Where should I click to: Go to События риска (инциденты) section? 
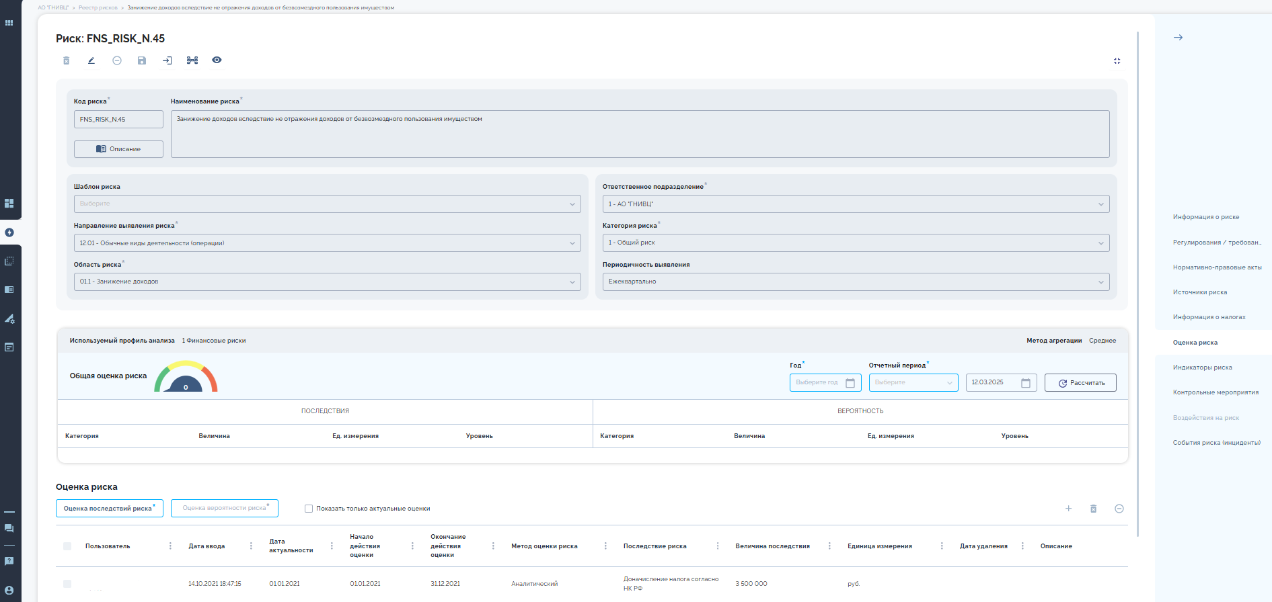(x=1217, y=443)
